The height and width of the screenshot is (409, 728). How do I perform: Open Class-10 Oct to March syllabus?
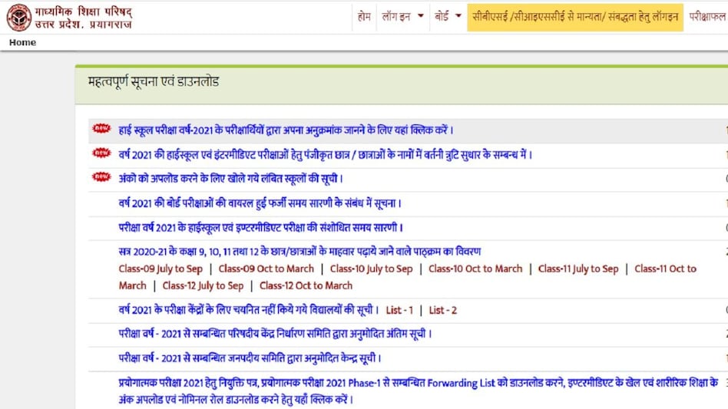point(475,269)
